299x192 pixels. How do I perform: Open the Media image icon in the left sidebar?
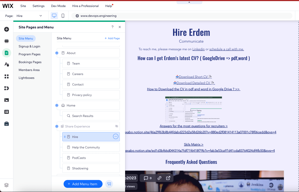coord(6,100)
